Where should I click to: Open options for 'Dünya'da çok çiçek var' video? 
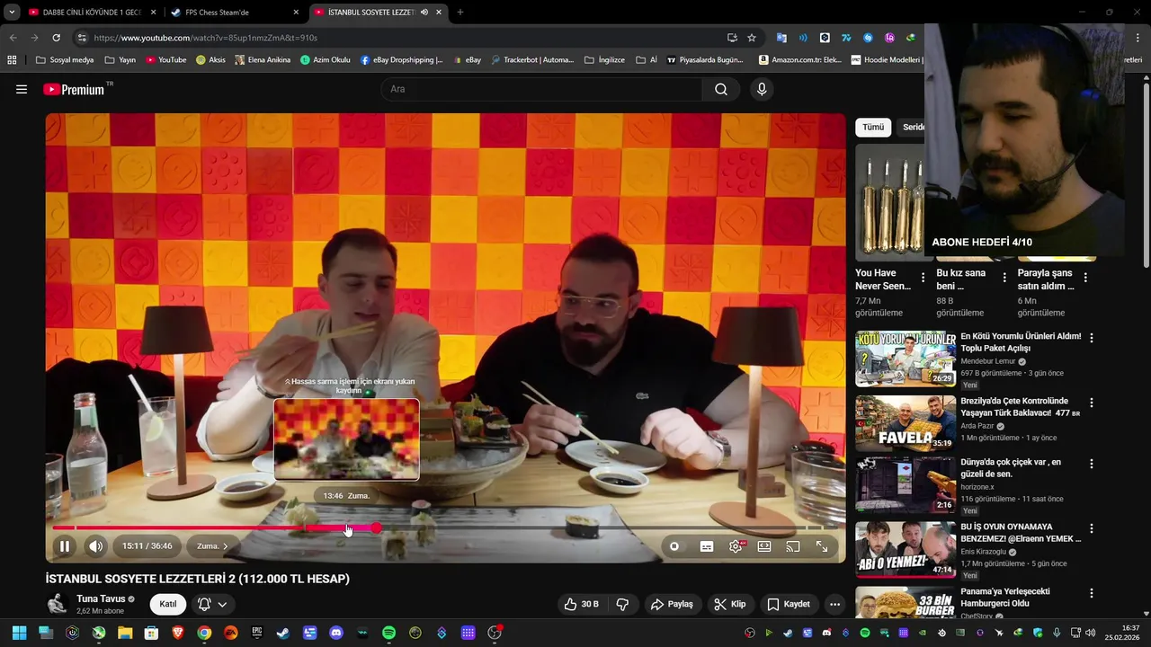[1092, 464]
